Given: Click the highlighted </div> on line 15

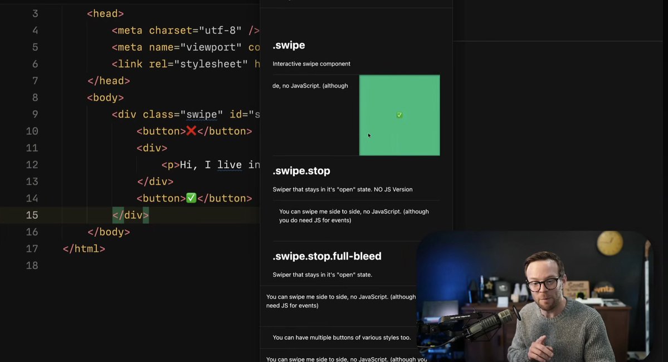Looking at the screenshot, I should [130, 215].
